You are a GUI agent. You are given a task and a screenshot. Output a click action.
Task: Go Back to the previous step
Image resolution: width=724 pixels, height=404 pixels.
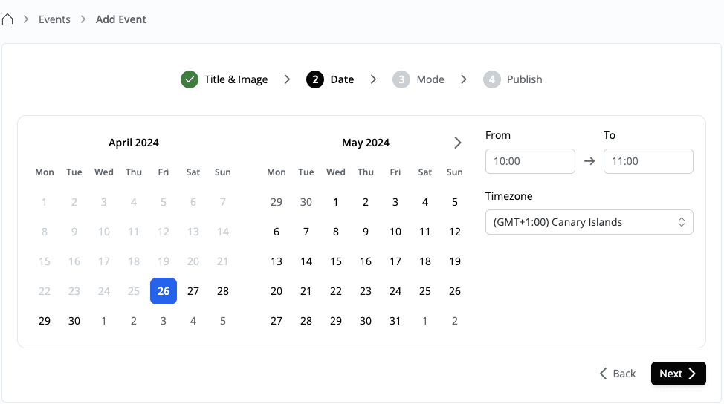click(618, 374)
